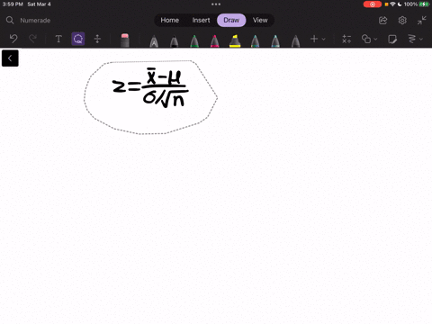Screen dimensions: 432x324
Task: Switch to the Insert tab
Action: coord(201,20)
